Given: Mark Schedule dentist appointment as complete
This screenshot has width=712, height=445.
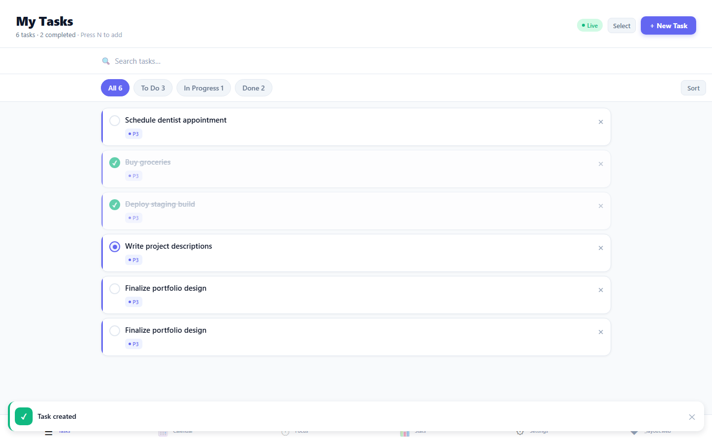Looking at the screenshot, I should pyautogui.click(x=115, y=121).
